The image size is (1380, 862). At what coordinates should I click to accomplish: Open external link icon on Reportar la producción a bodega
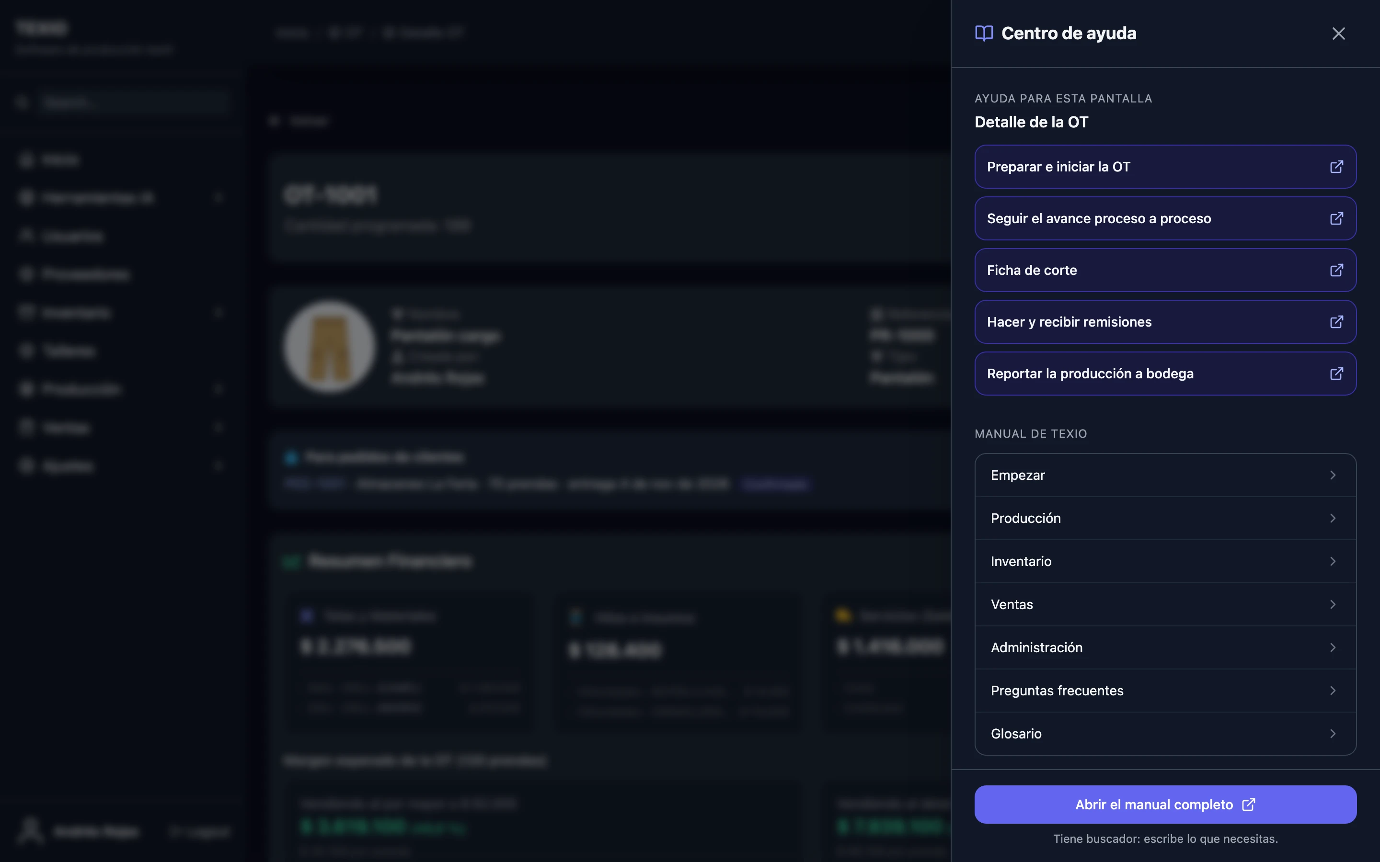(x=1336, y=374)
